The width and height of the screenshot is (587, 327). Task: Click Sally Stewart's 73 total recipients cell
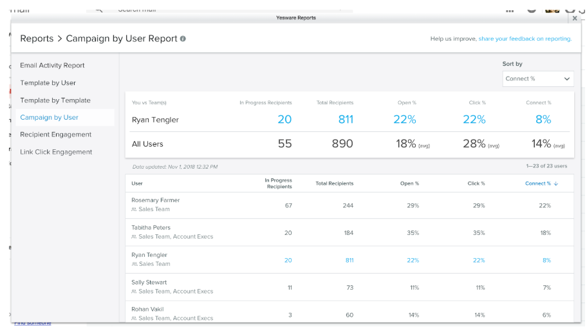349,287
